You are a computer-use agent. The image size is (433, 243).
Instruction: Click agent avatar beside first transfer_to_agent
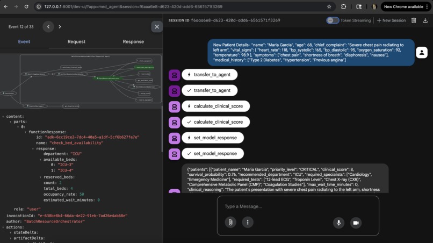coord(174,75)
